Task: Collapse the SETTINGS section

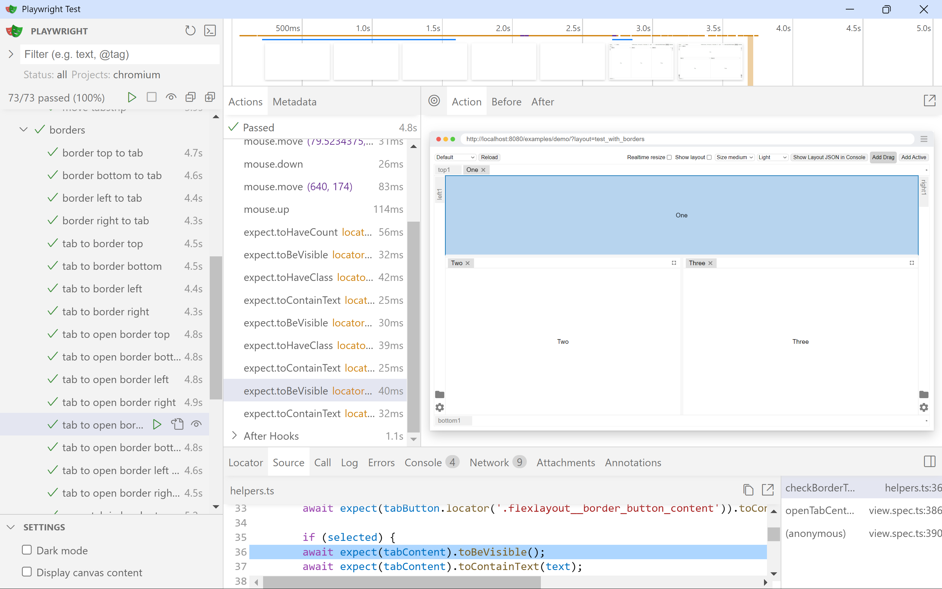Action: point(11,527)
